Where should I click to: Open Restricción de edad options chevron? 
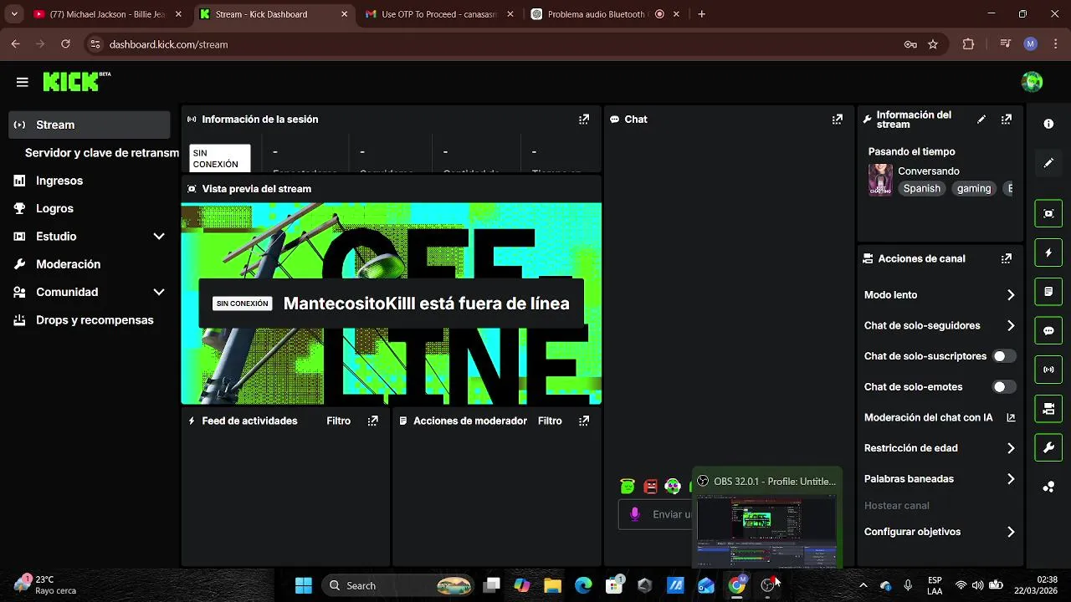pos(1011,448)
